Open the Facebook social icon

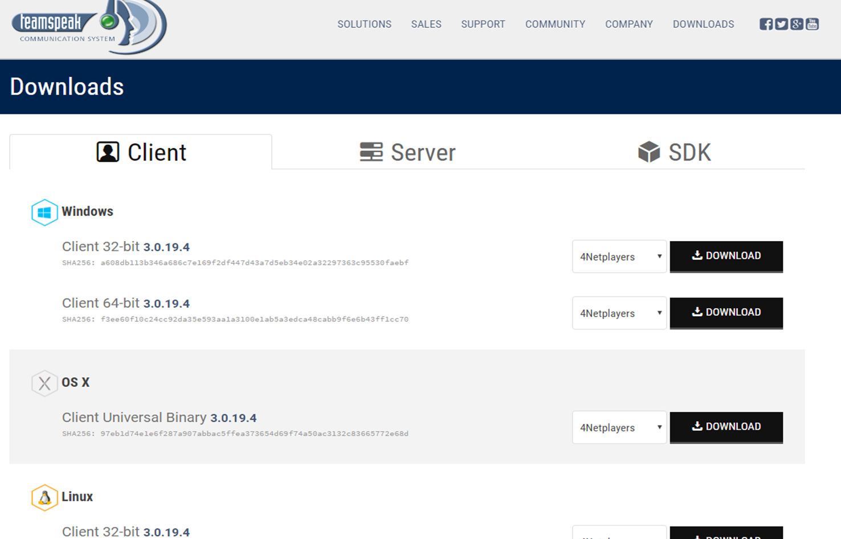coord(766,24)
